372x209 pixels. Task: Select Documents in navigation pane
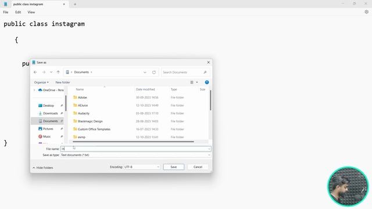pos(48,121)
